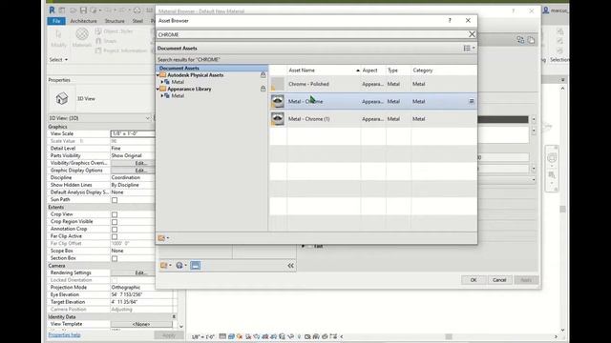Toggle the Far Clip Active checkbox

(x=115, y=237)
